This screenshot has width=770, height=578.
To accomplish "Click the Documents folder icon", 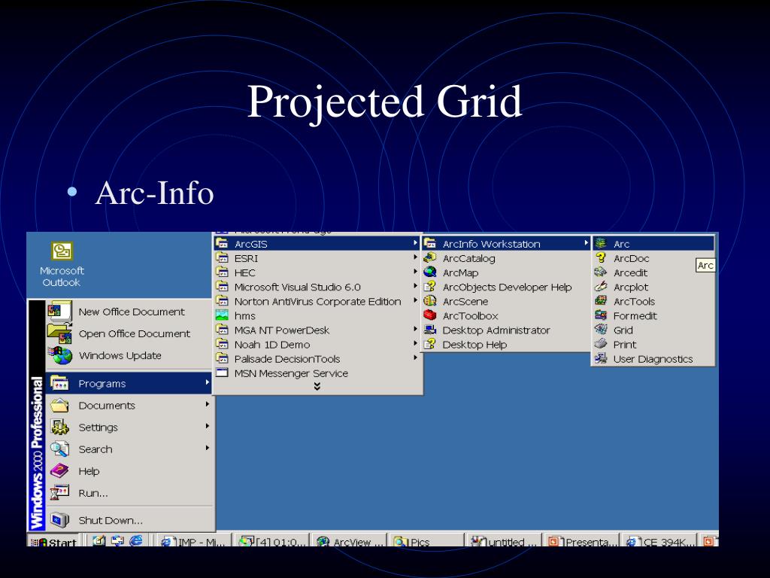I will 59,405.
